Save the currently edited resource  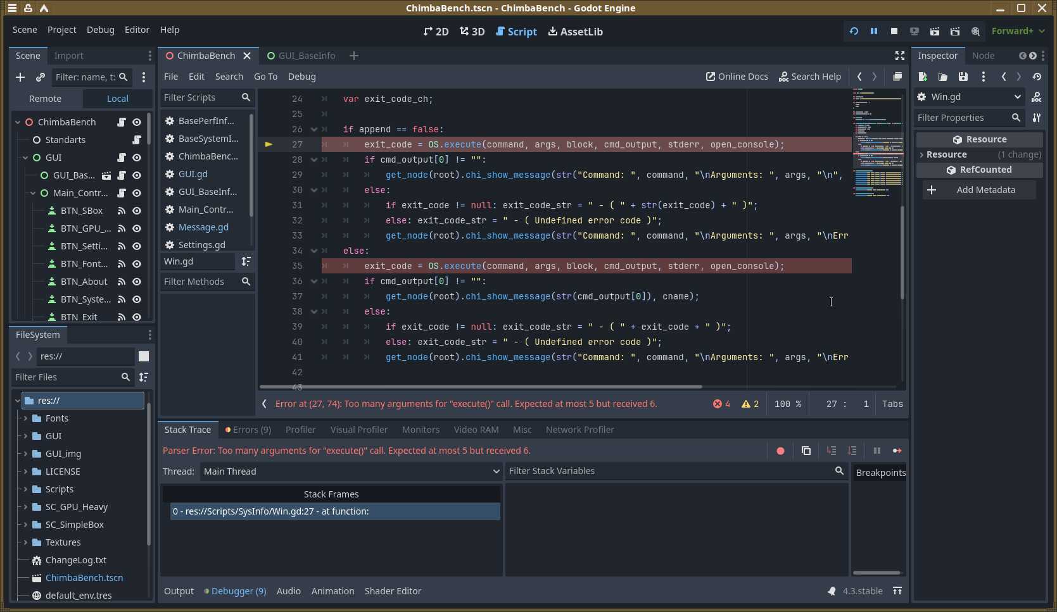pos(963,77)
